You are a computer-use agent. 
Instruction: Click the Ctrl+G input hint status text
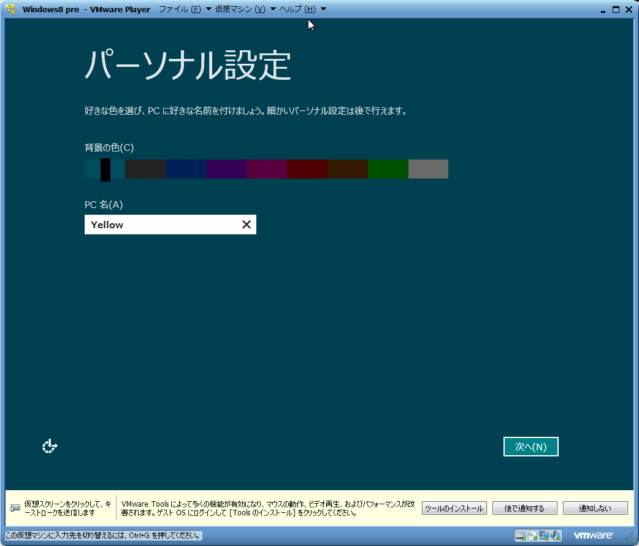coord(103,536)
